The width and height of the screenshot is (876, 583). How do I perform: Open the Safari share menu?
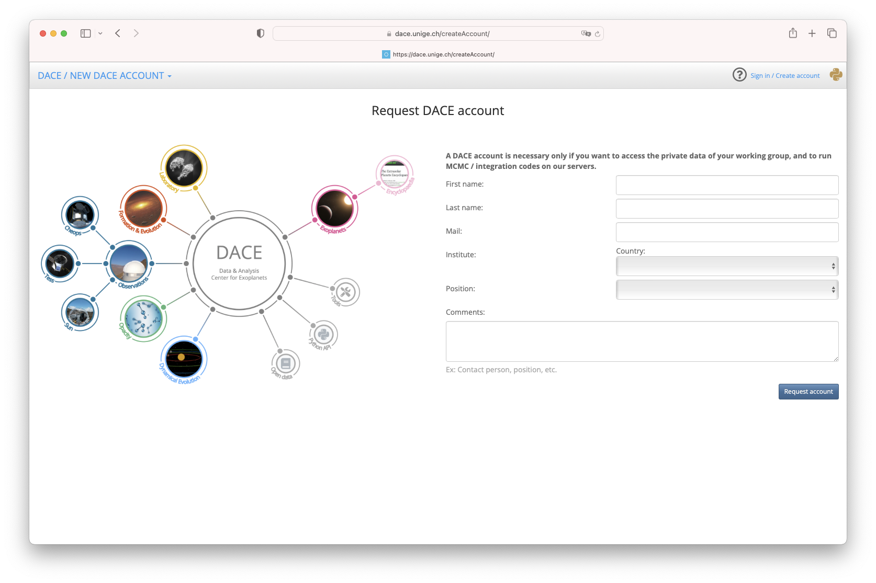click(793, 33)
